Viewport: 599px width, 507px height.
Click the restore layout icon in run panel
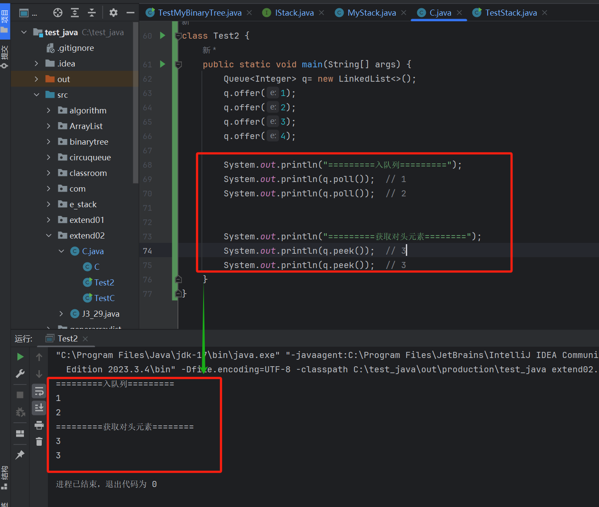tap(20, 433)
